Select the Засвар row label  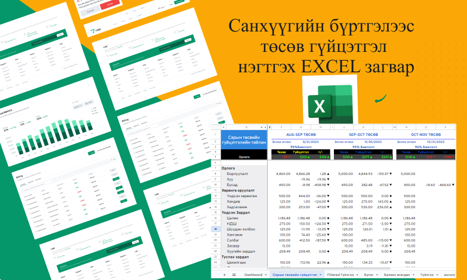point(233,246)
